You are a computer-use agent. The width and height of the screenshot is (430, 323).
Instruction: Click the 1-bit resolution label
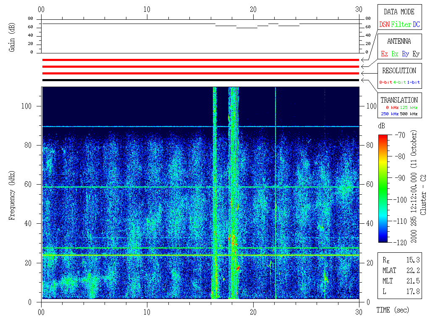(414, 82)
